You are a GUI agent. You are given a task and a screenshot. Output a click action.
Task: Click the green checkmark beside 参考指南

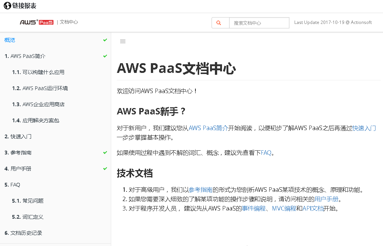[105, 153]
